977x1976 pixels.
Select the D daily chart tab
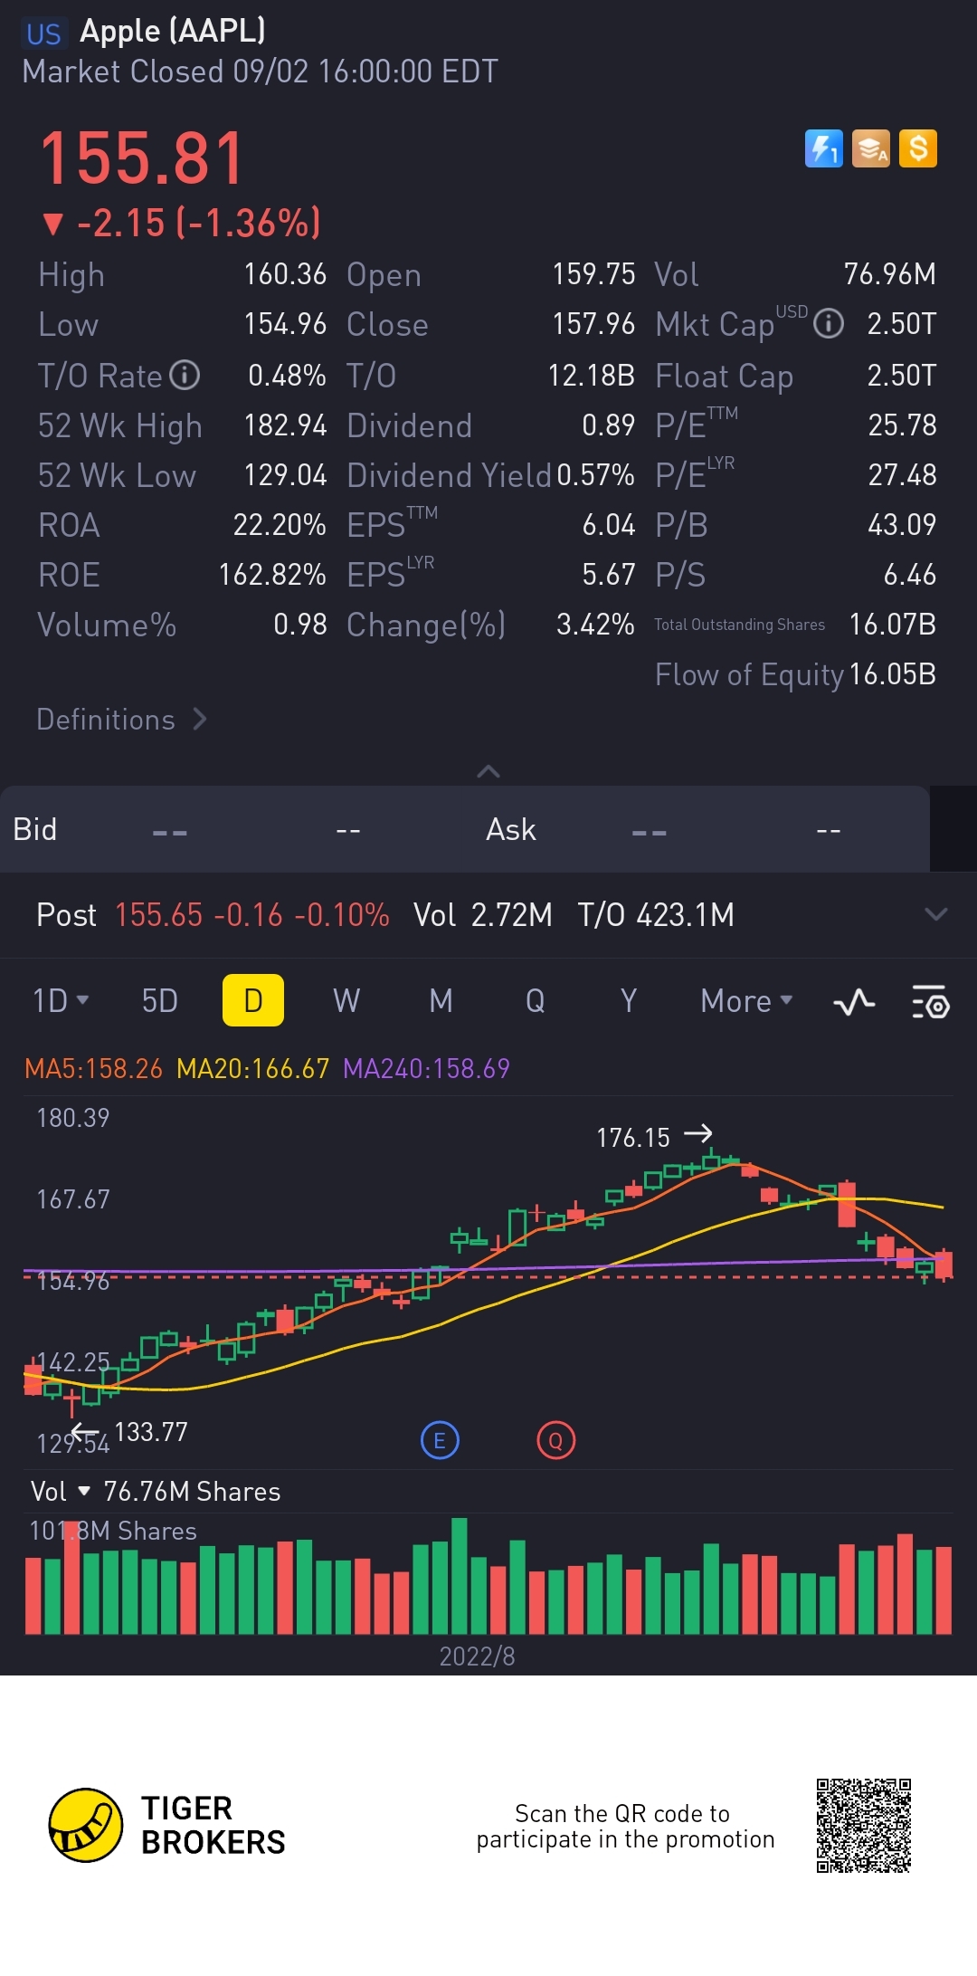click(x=253, y=1000)
